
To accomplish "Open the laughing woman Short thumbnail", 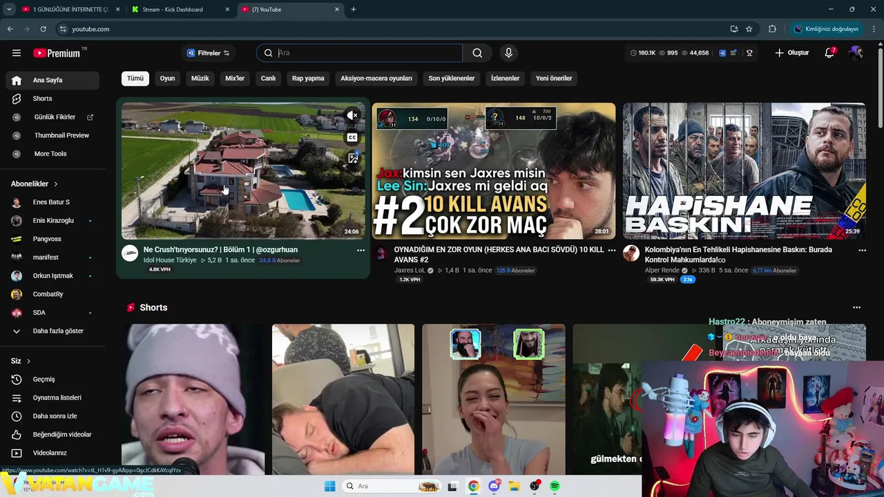I will click(x=494, y=399).
